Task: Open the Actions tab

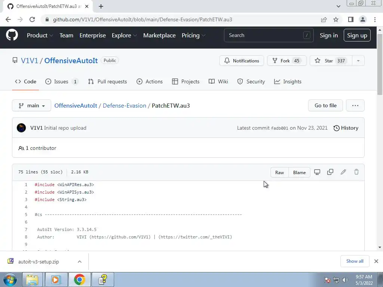Action: 150,81
